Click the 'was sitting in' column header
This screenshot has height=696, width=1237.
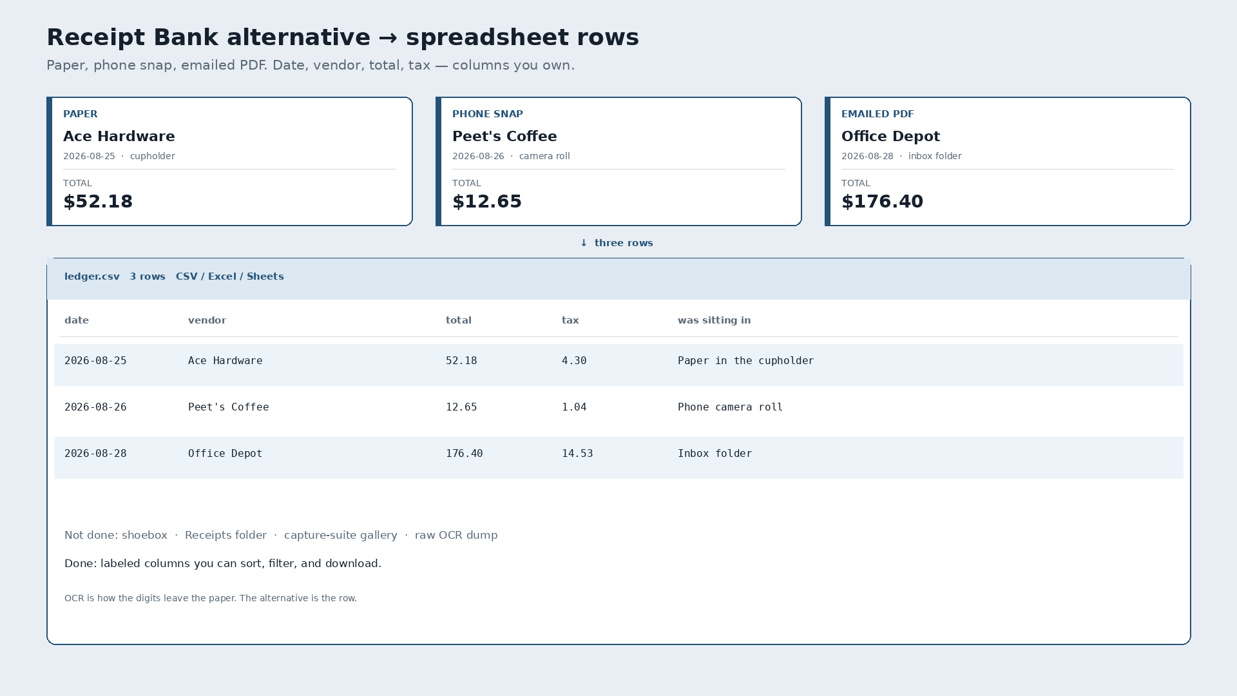714,320
